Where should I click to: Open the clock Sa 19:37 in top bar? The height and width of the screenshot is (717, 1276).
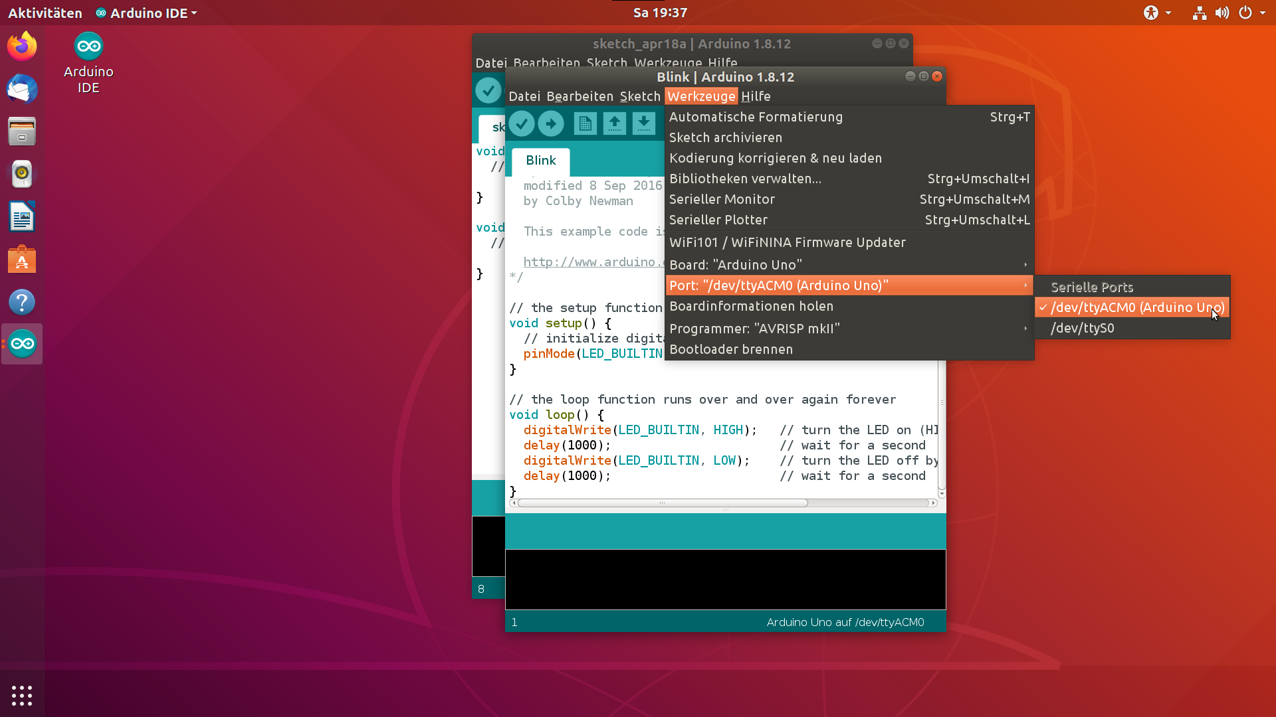click(659, 13)
